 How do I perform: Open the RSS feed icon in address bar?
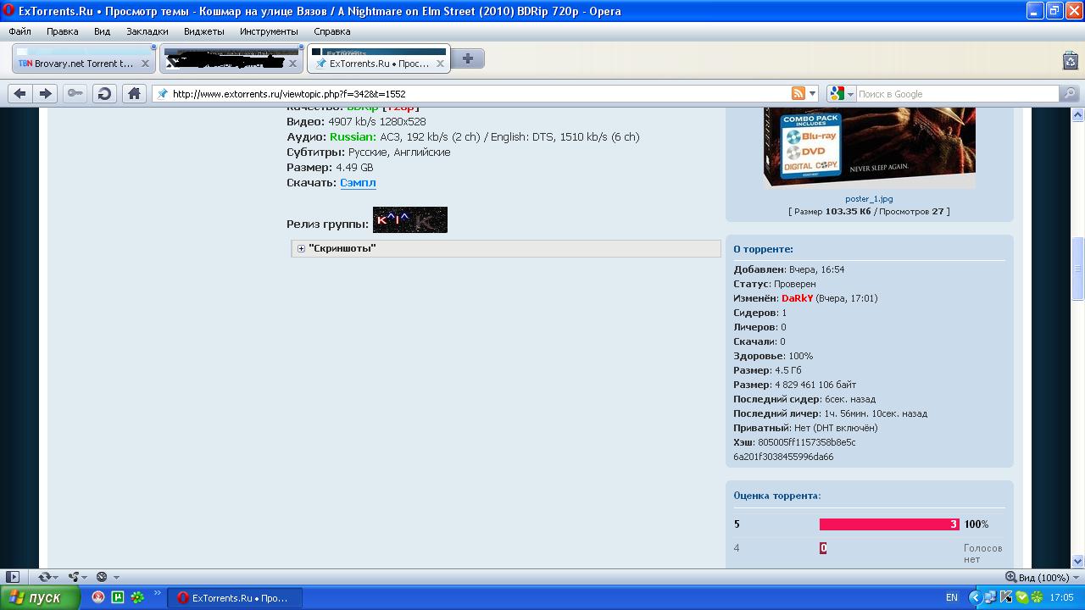click(x=798, y=94)
